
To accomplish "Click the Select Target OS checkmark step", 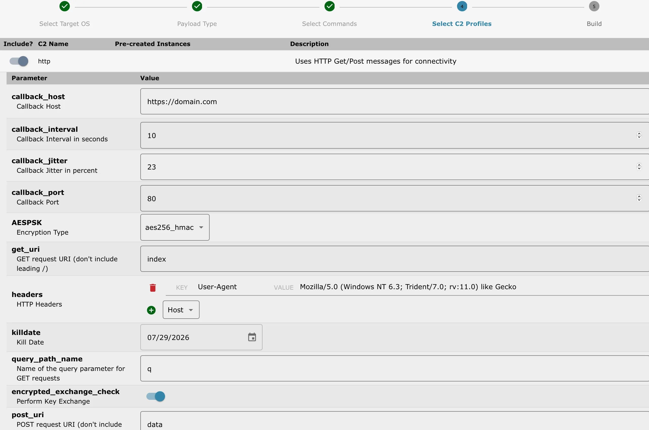I will (64, 6).
